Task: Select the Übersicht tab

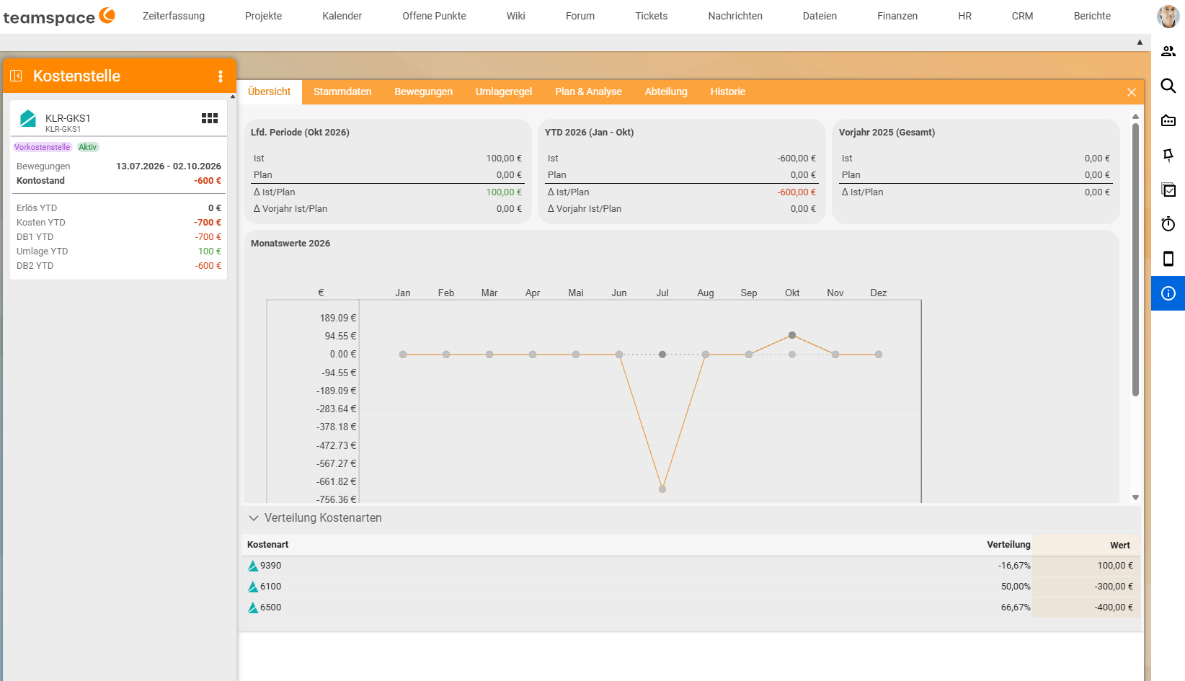Action: click(270, 92)
